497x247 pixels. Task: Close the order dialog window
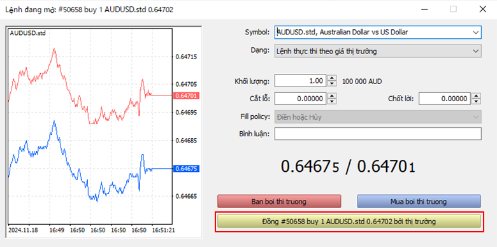pyautogui.click(x=483, y=10)
